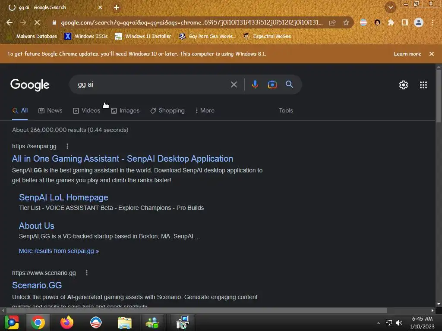Open the Google apps grid
442x331 pixels.
tap(423, 85)
